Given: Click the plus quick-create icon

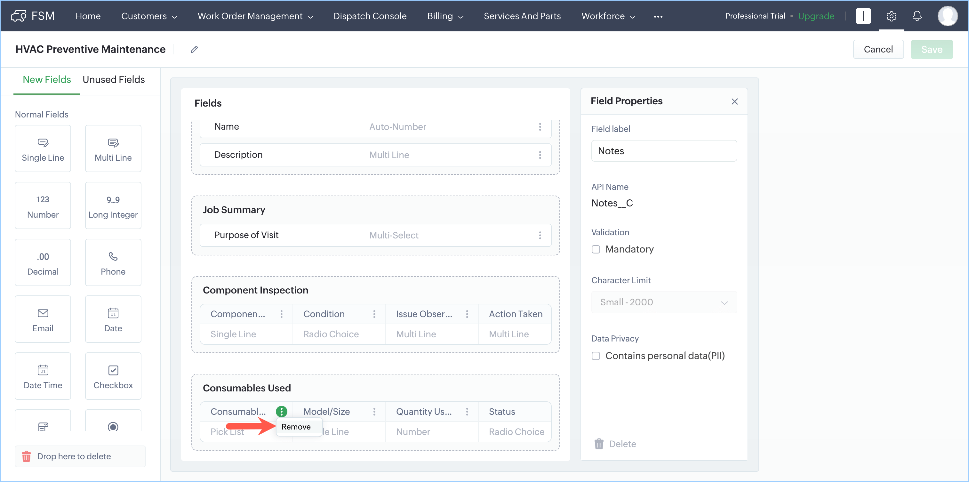Looking at the screenshot, I should (x=863, y=16).
